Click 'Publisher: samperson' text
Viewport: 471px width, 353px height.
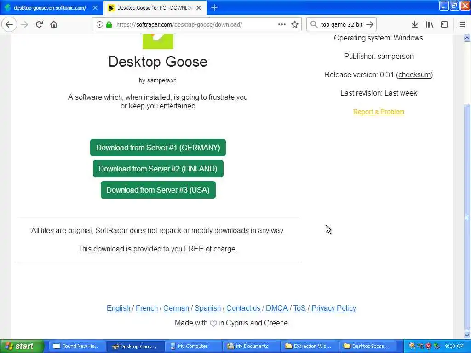[x=379, y=56]
